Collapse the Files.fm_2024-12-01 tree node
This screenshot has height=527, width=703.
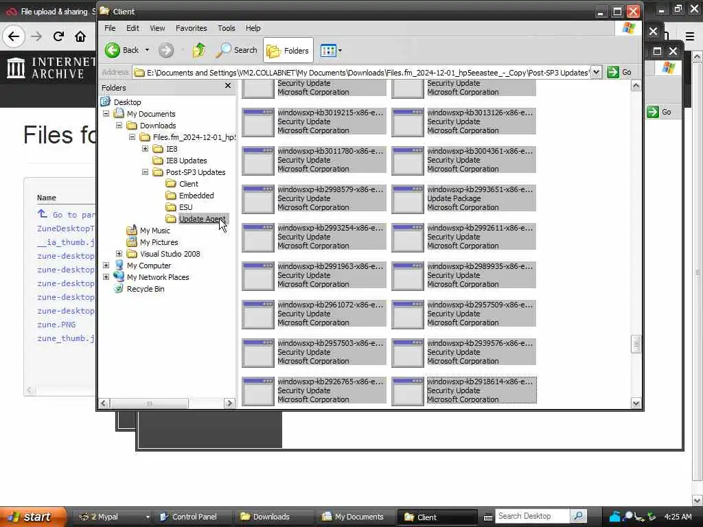pyautogui.click(x=132, y=137)
